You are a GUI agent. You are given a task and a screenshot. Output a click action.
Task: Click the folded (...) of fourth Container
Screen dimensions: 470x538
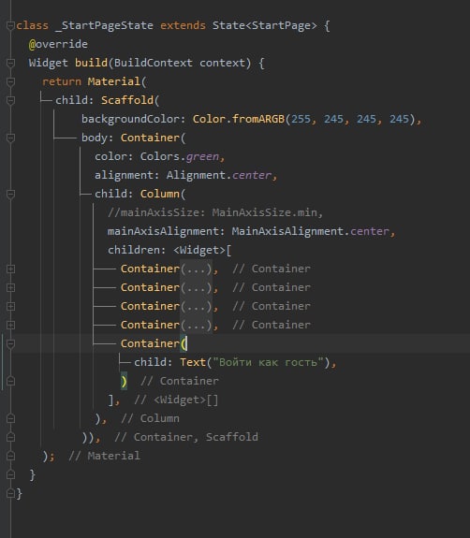click(x=196, y=325)
